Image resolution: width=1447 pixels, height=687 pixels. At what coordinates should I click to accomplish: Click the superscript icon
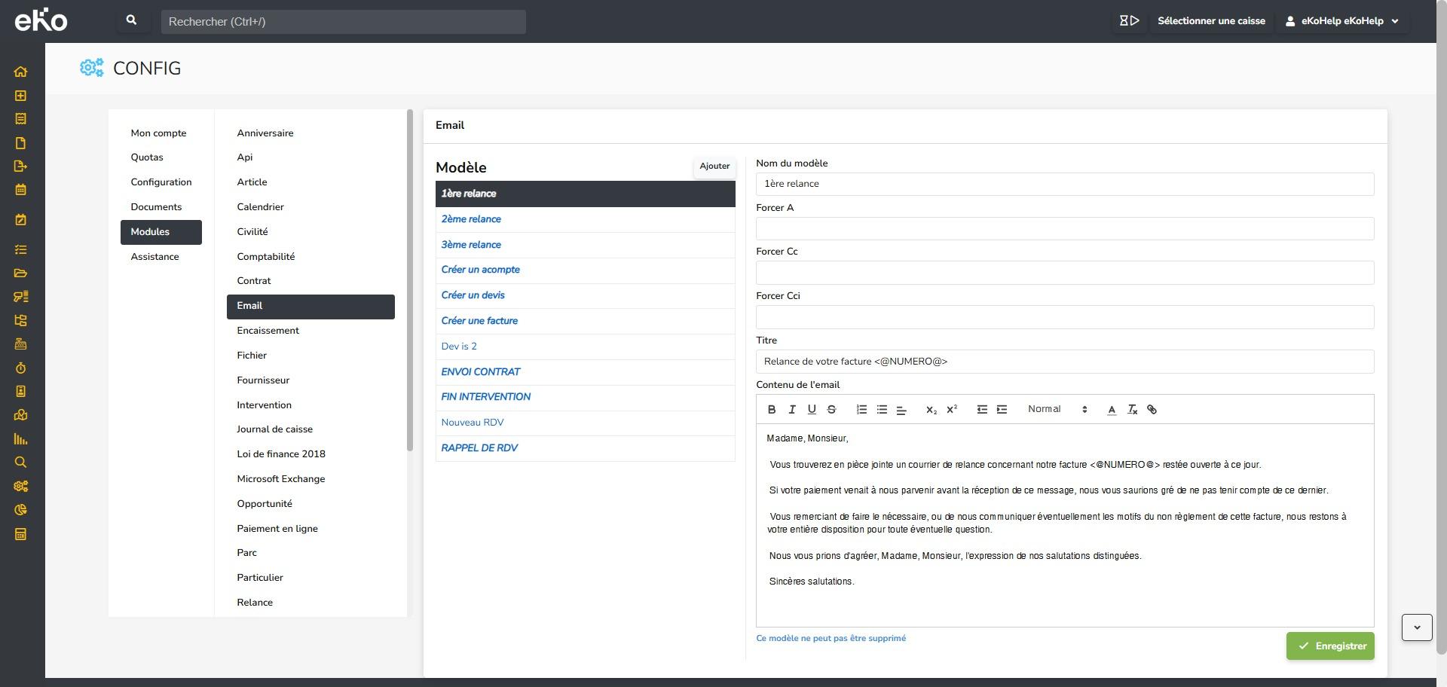click(952, 410)
